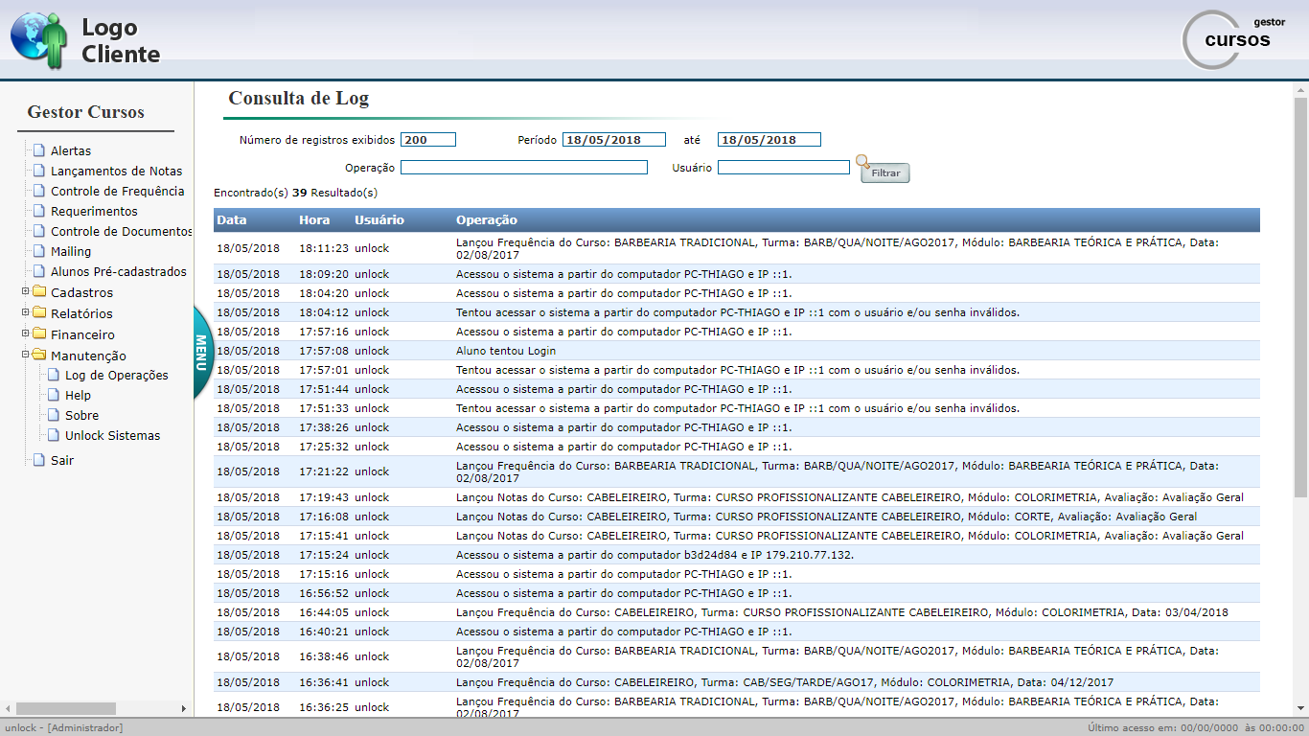This screenshot has height=736, width=1309.
Task: Click the até end date field
Action: (769, 140)
